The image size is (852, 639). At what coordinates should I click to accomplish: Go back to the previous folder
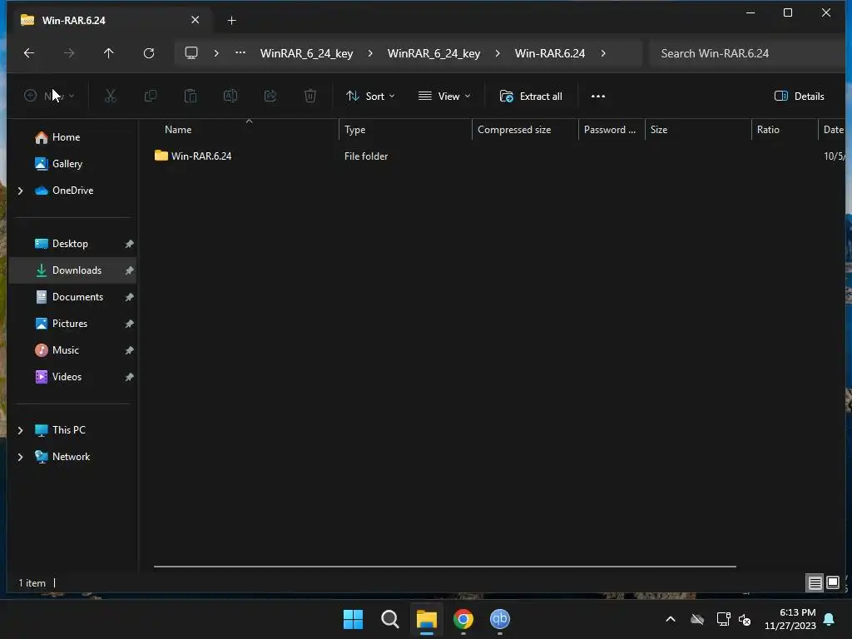click(x=29, y=53)
